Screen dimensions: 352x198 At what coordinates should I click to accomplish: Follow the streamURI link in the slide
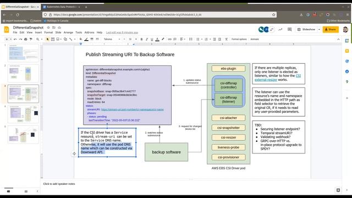click(x=132, y=109)
